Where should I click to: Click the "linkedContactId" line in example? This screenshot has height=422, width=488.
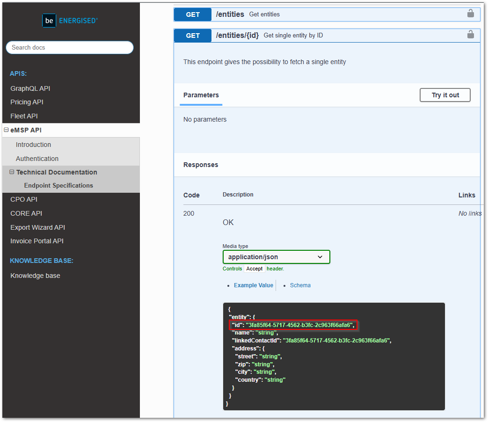(x=312, y=341)
